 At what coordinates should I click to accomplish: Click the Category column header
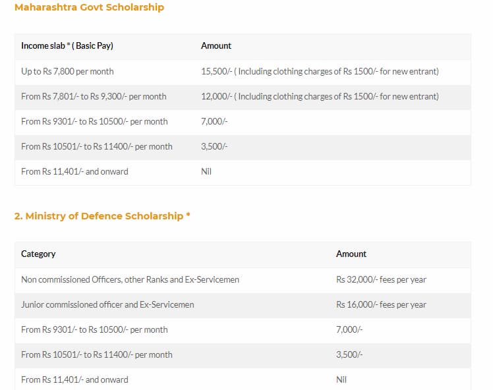pyautogui.click(x=38, y=254)
